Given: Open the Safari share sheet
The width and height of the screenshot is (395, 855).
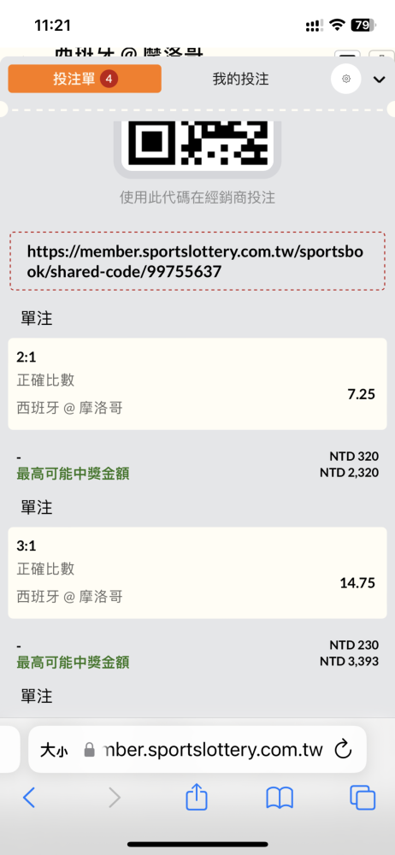Looking at the screenshot, I should [197, 797].
